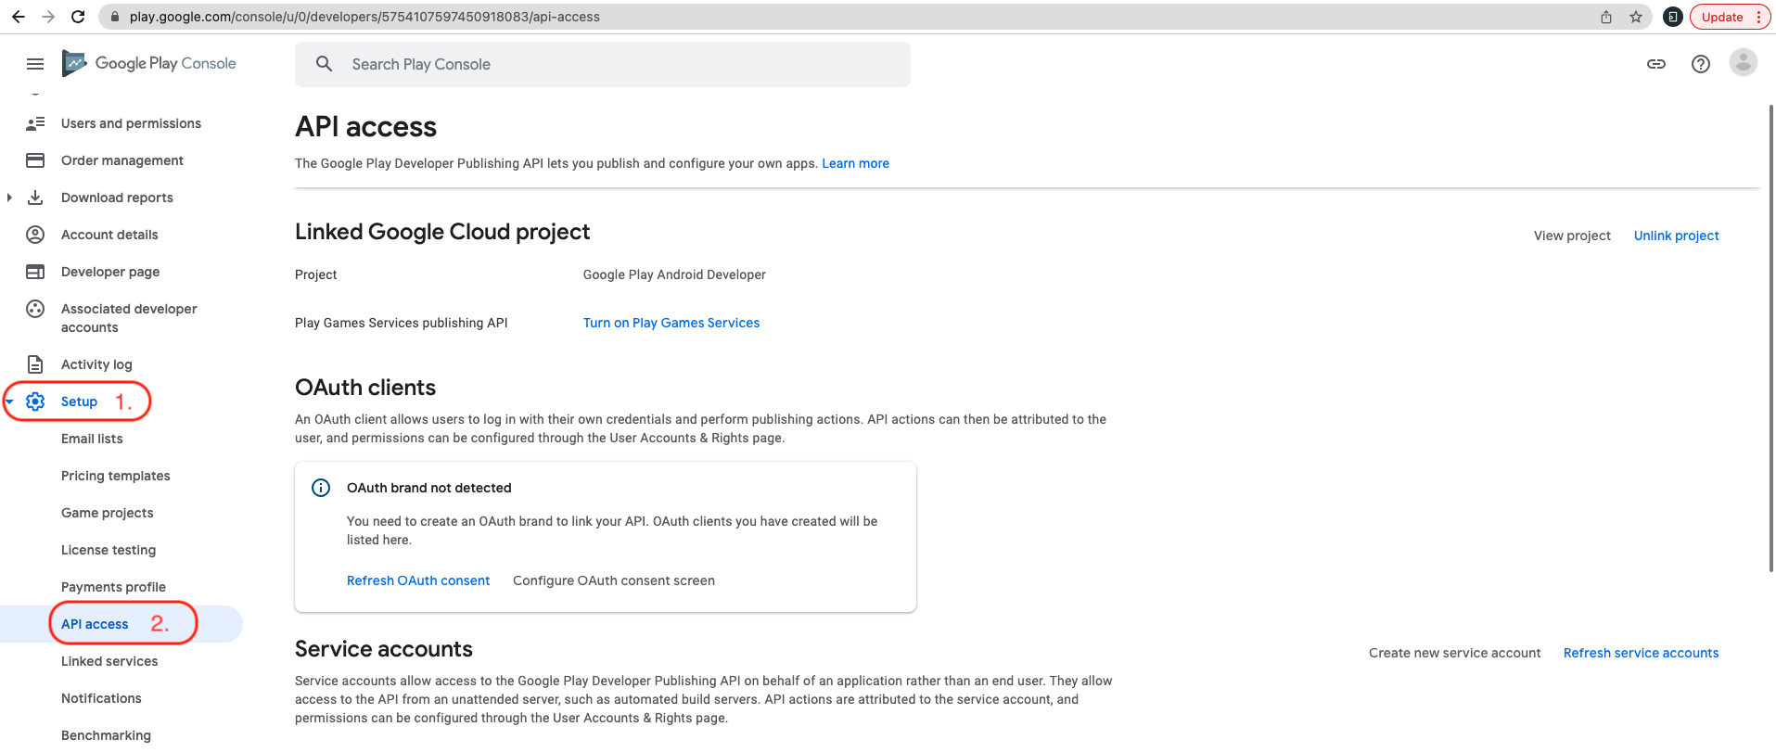Bookmark page with star icon
This screenshot has height=752, width=1776.
[x=1636, y=17]
